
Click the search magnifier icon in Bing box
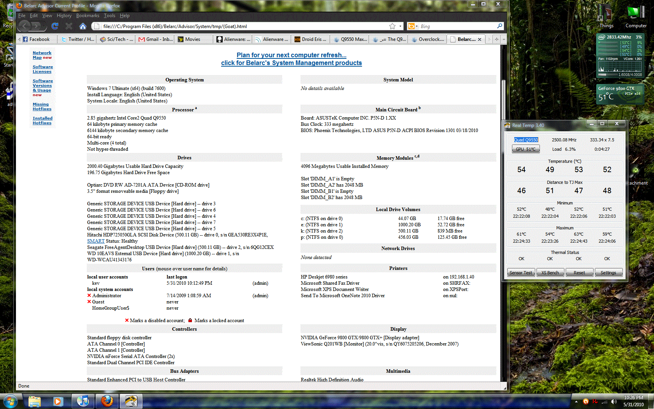click(500, 26)
